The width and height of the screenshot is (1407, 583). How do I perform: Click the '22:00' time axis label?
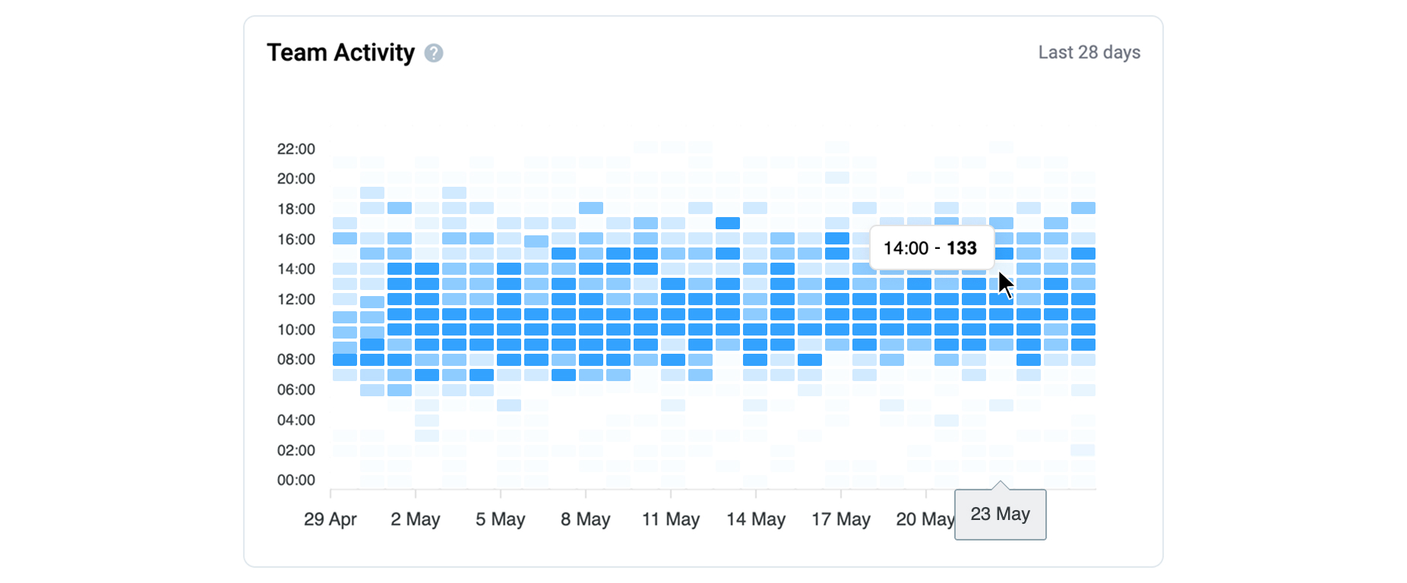296,149
